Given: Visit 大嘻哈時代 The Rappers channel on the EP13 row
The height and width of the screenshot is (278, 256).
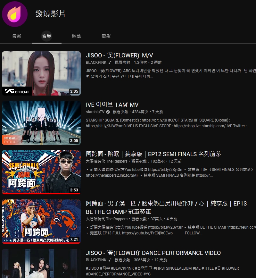Looking at the screenshot, I should pos(107,219).
